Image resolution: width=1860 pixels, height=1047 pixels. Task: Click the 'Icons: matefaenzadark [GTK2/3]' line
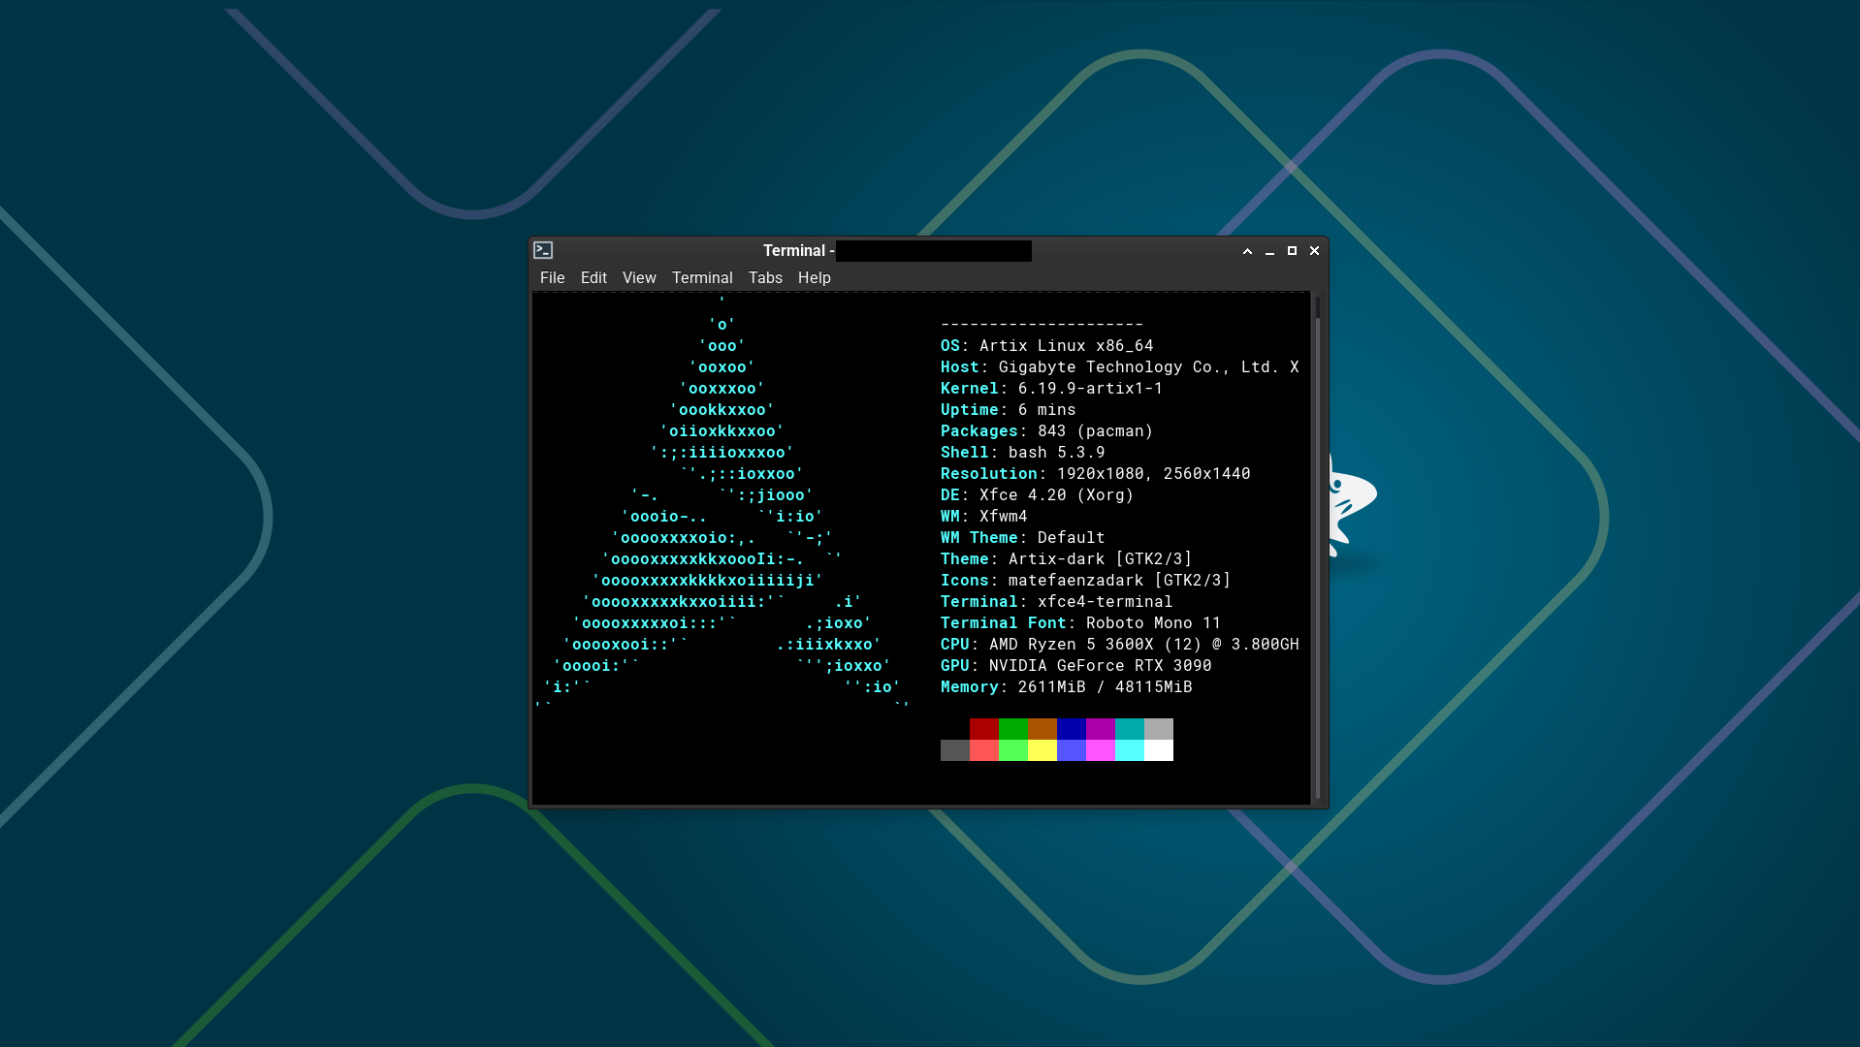click(1086, 581)
